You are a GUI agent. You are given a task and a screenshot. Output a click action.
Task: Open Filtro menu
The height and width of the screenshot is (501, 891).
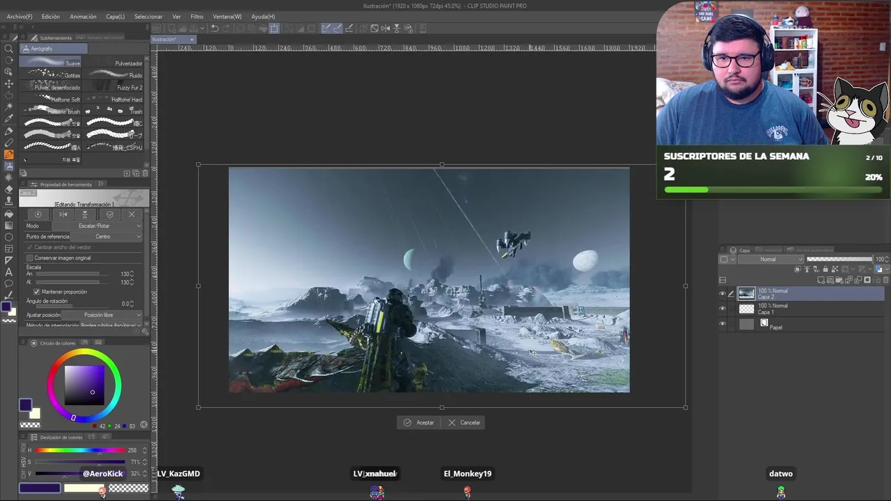pos(197,16)
